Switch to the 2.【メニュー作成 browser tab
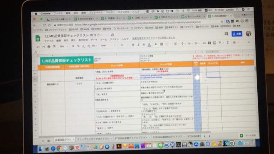 pos(193,17)
